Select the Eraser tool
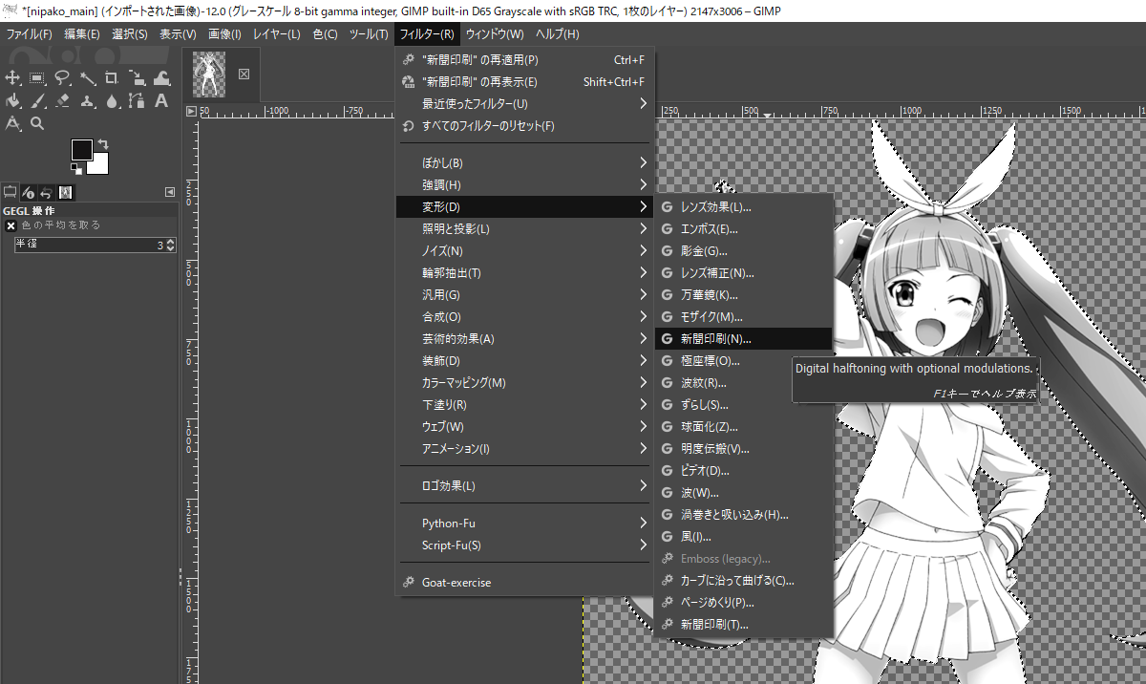Screen dimensions: 1146x684 pos(63,101)
